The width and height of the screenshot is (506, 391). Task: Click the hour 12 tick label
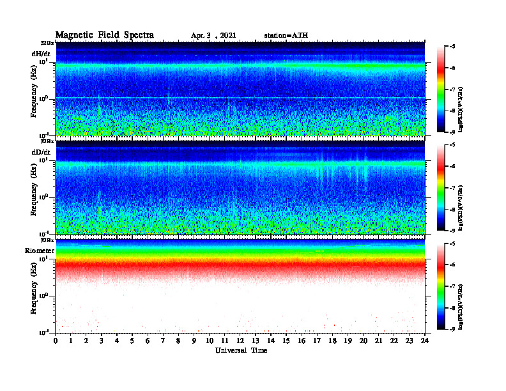[240, 341]
